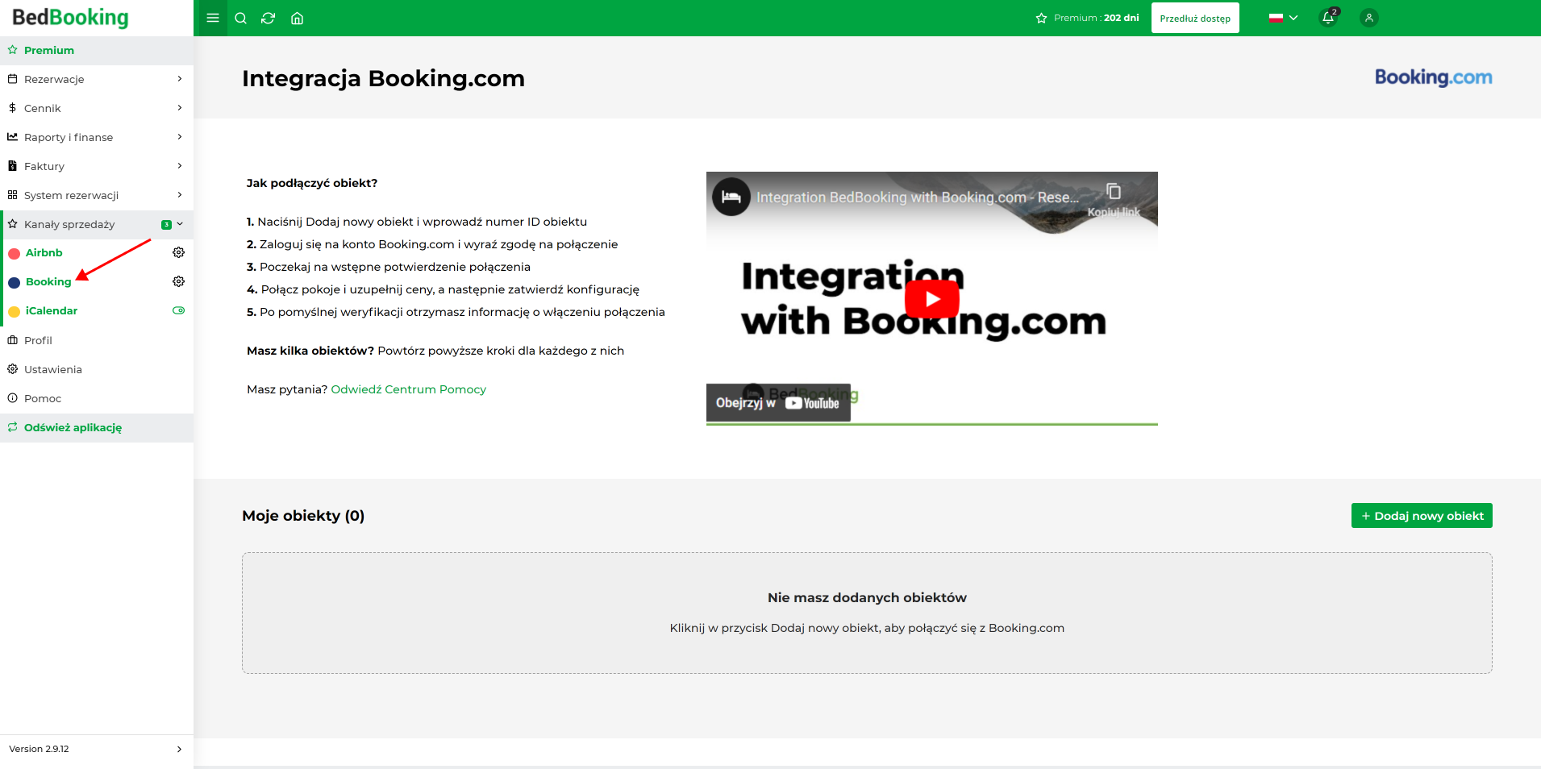Screen dimensions: 1541x769
Task: Select iCalendar channel
Action: click(x=52, y=310)
